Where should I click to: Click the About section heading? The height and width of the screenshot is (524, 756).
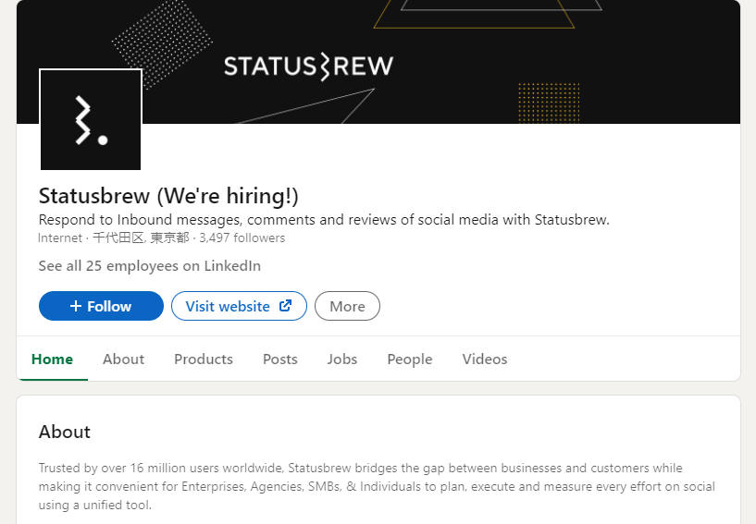(65, 432)
